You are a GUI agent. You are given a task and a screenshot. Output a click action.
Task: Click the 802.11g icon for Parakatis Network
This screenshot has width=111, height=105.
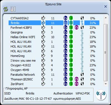[x=71, y=74]
